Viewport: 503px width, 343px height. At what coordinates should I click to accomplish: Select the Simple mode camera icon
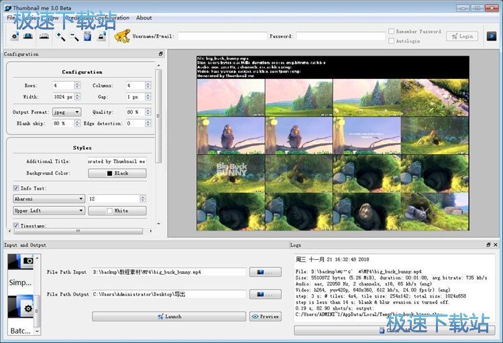click(x=21, y=262)
